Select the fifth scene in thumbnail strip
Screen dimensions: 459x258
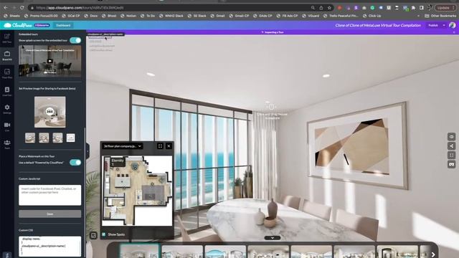(311, 252)
